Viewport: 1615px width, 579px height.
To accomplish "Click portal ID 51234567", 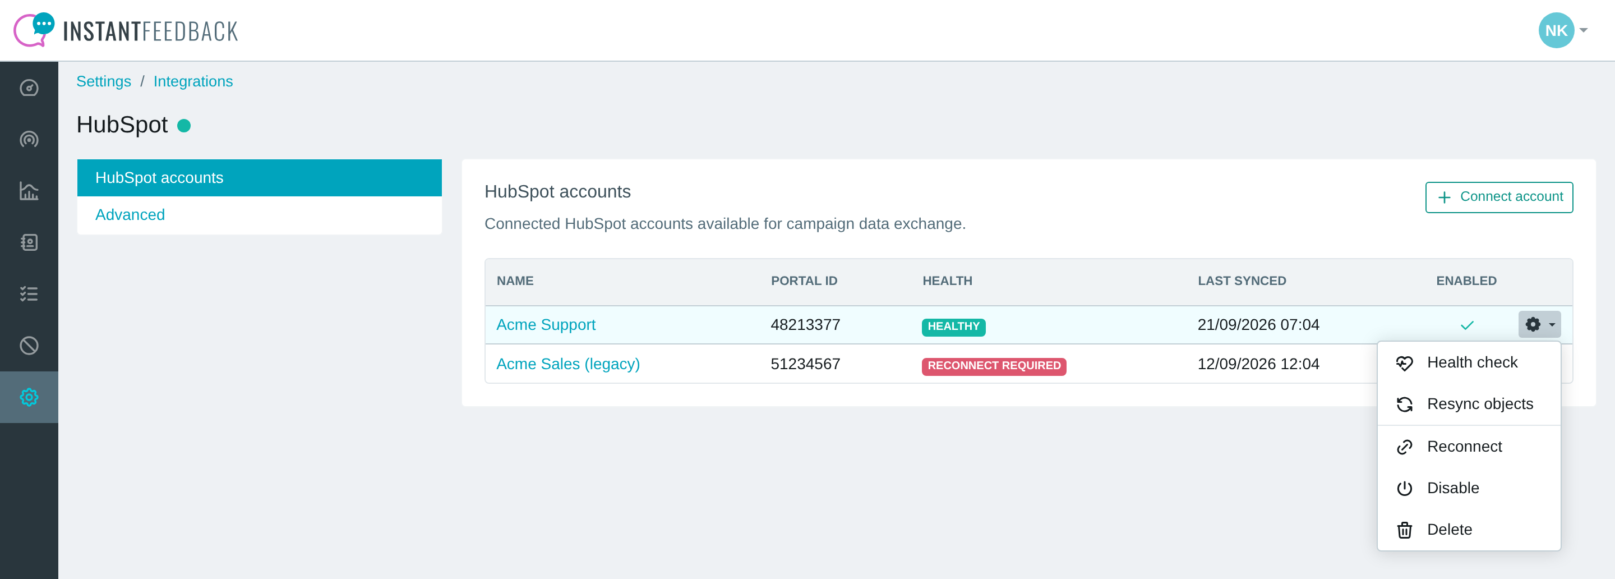I will point(805,364).
